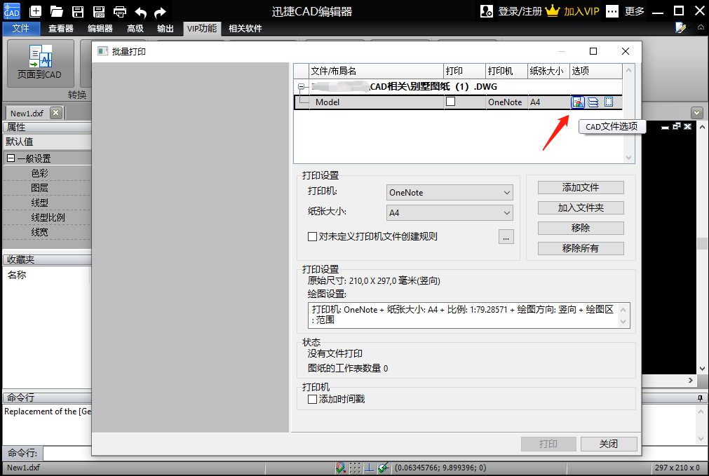Open the 更多 ellipsis icon
The width and height of the screenshot is (709, 476).
pyautogui.click(x=612, y=11)
